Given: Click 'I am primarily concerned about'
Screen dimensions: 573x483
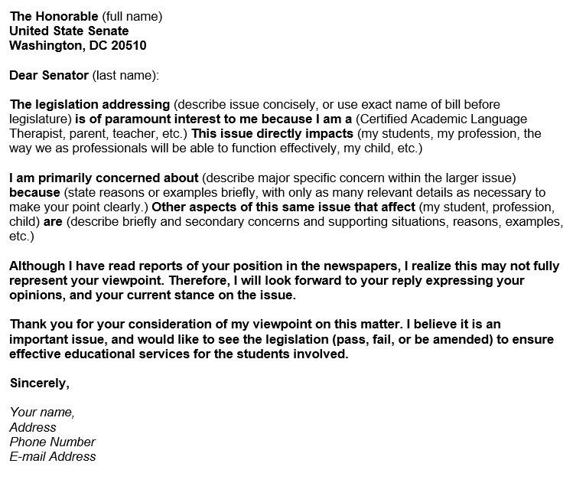Looking at the screenshot, I should [x=104, y=178].
